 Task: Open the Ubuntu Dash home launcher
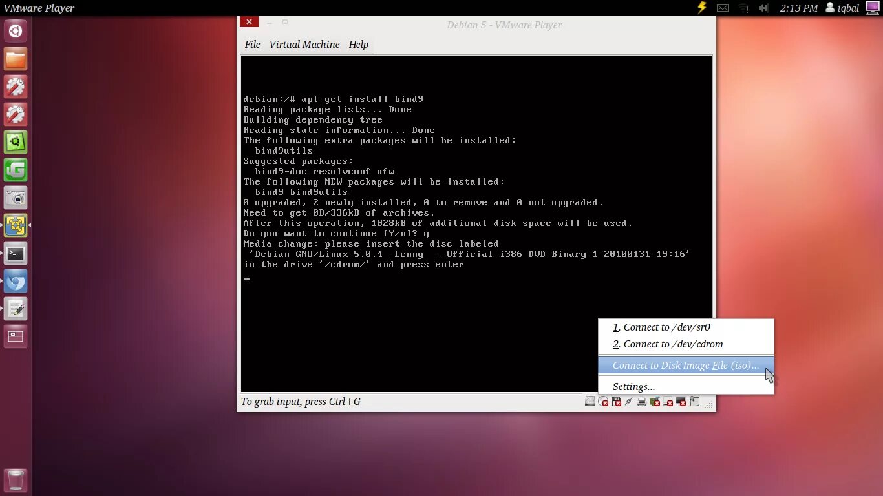point(16,31)
